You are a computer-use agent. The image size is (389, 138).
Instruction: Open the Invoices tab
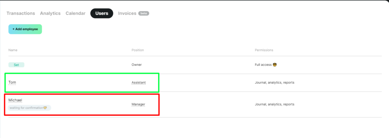click(127, 13)
